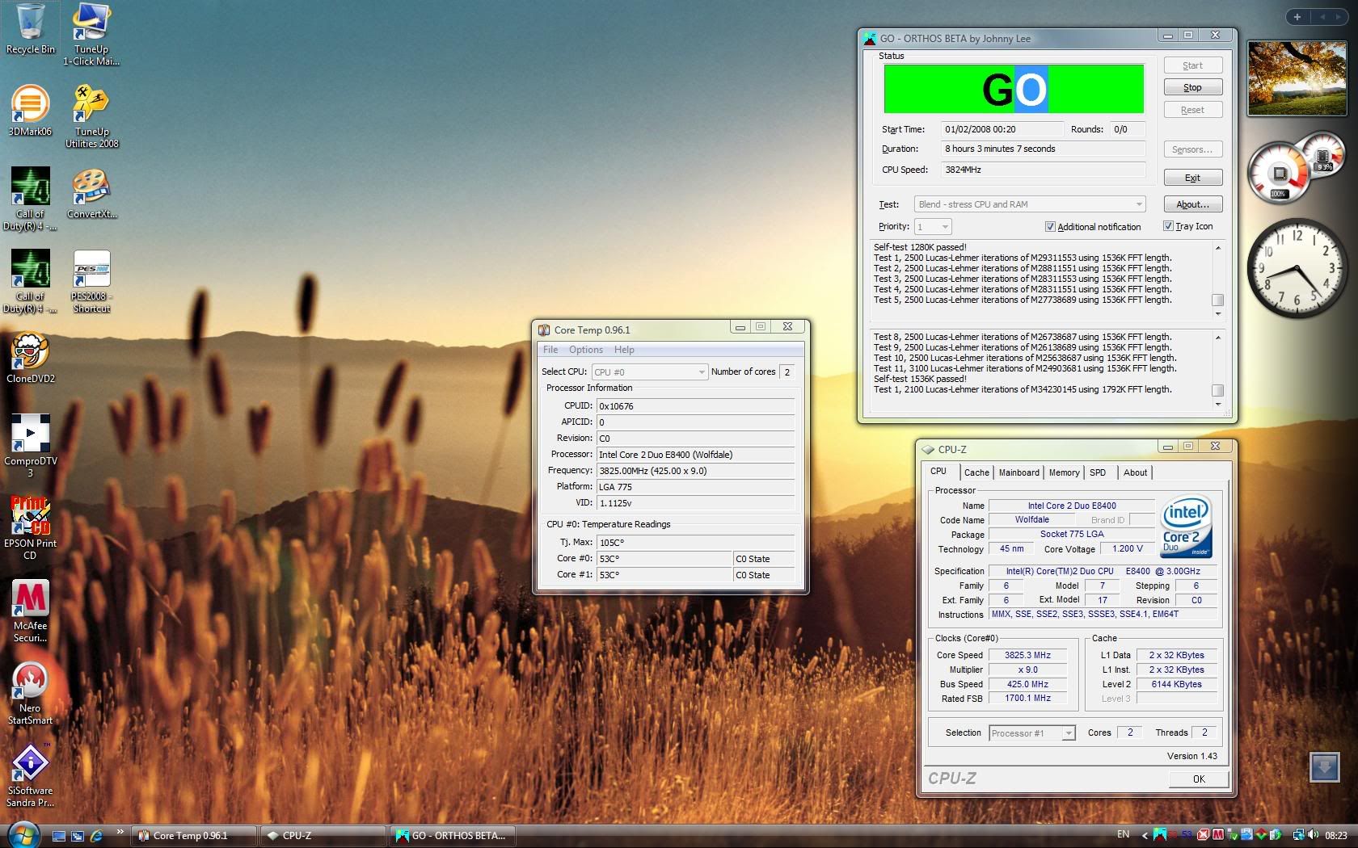Switch to CPU-Z Cache tab
Screen dimensions: 1358x848
click(x=976, y=472)
